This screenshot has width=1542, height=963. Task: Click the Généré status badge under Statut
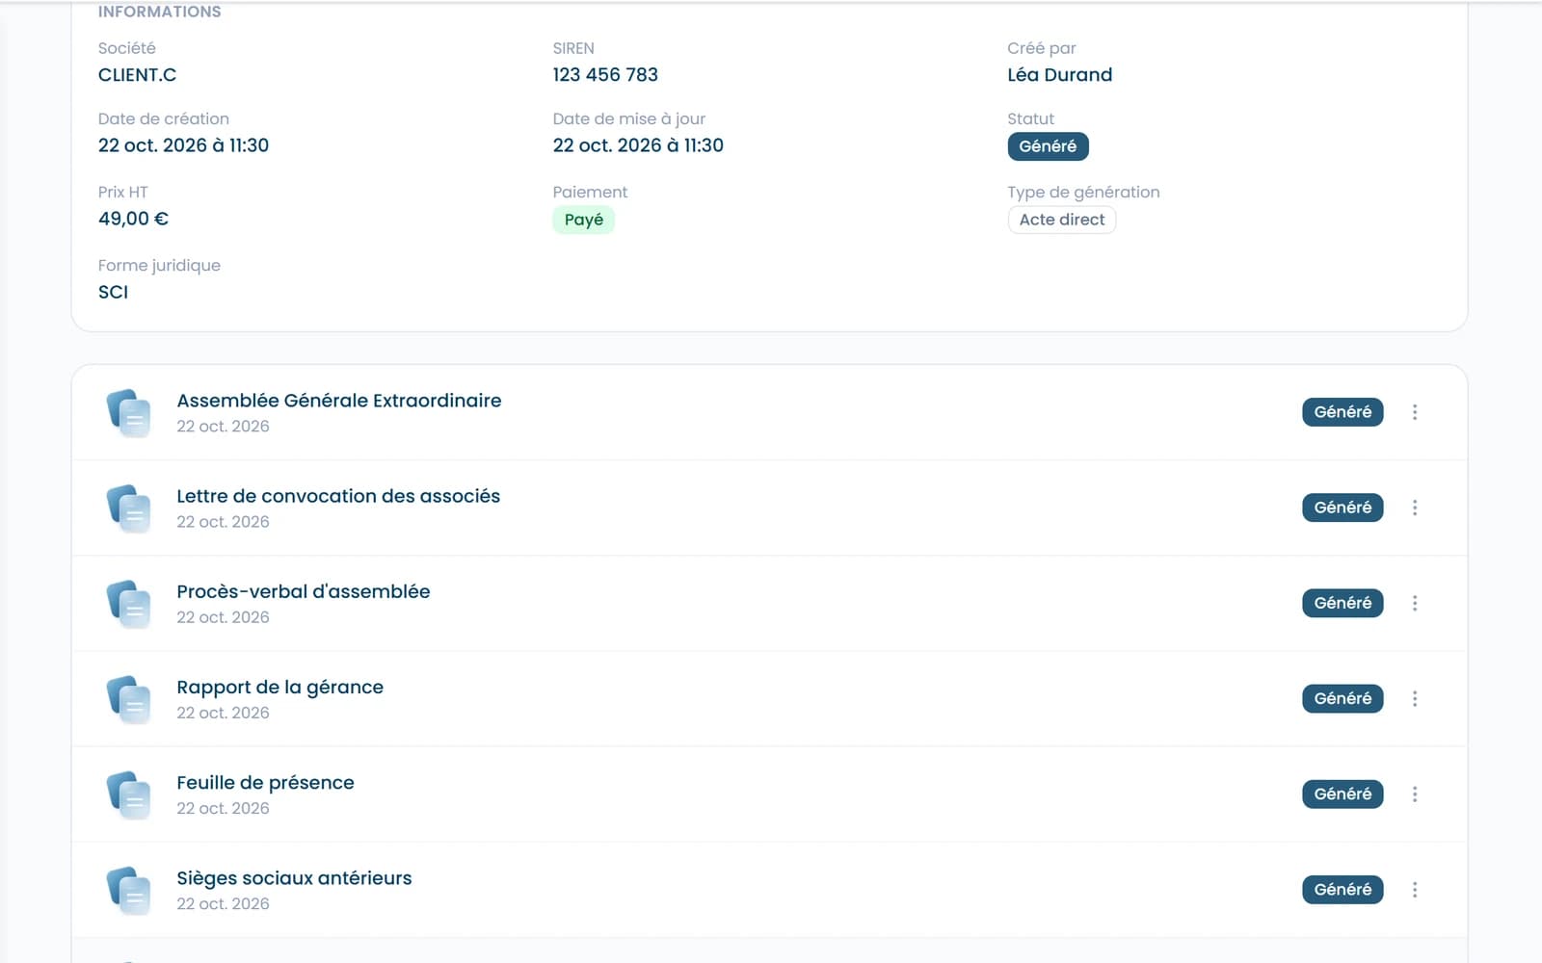coord(1048,146)
